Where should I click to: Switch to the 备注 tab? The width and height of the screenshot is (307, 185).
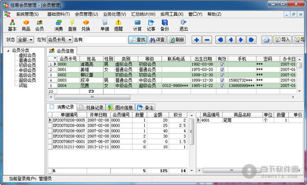click(145, 108)
